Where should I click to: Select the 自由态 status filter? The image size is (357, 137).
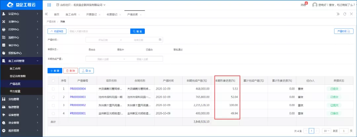(x=92, y=49)
